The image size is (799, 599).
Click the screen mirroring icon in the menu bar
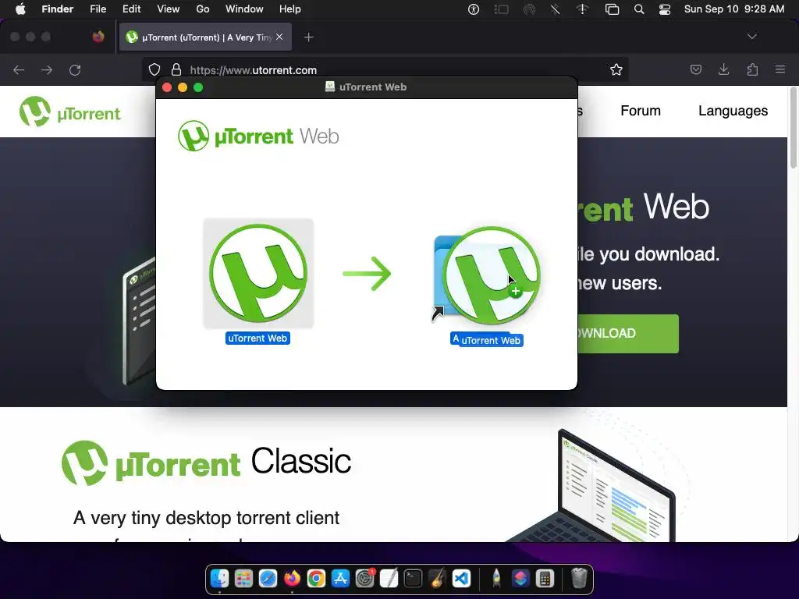click(612, 9)
